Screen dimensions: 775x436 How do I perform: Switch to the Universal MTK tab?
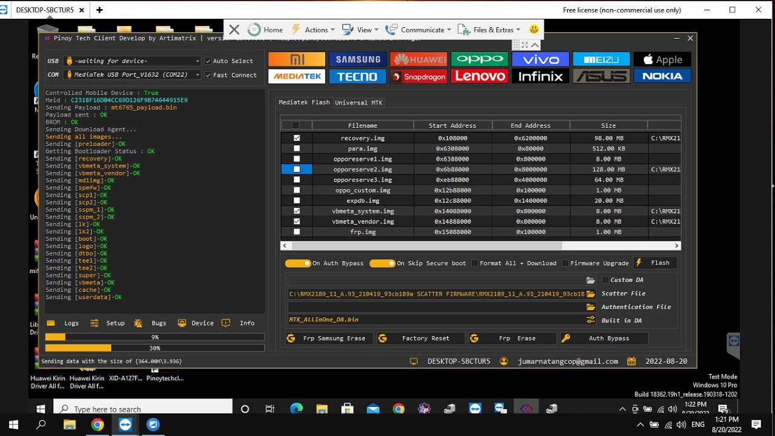359,103
